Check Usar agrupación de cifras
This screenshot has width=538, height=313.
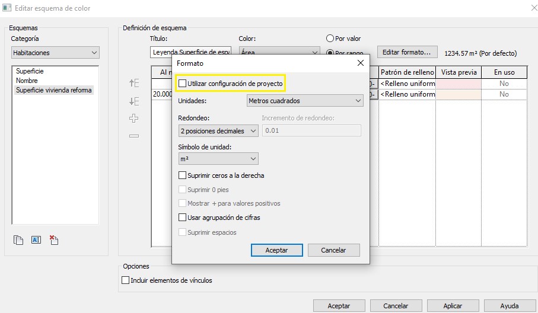pyautogui.click(x=183, y=218)
